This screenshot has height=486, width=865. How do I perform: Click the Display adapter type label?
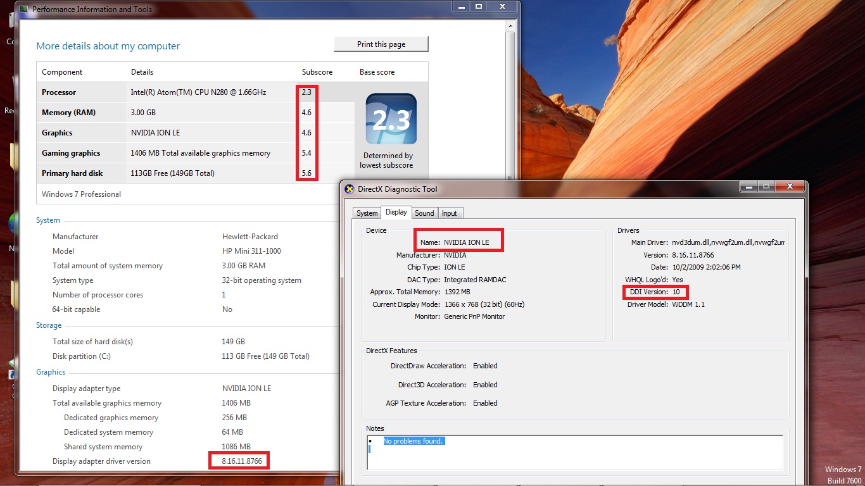(x=86, y=389)
